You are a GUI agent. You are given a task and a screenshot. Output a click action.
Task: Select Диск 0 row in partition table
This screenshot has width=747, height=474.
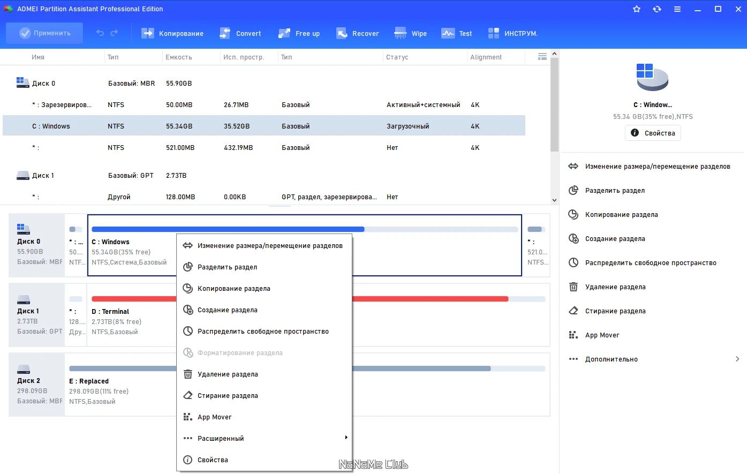pos(264,84)
